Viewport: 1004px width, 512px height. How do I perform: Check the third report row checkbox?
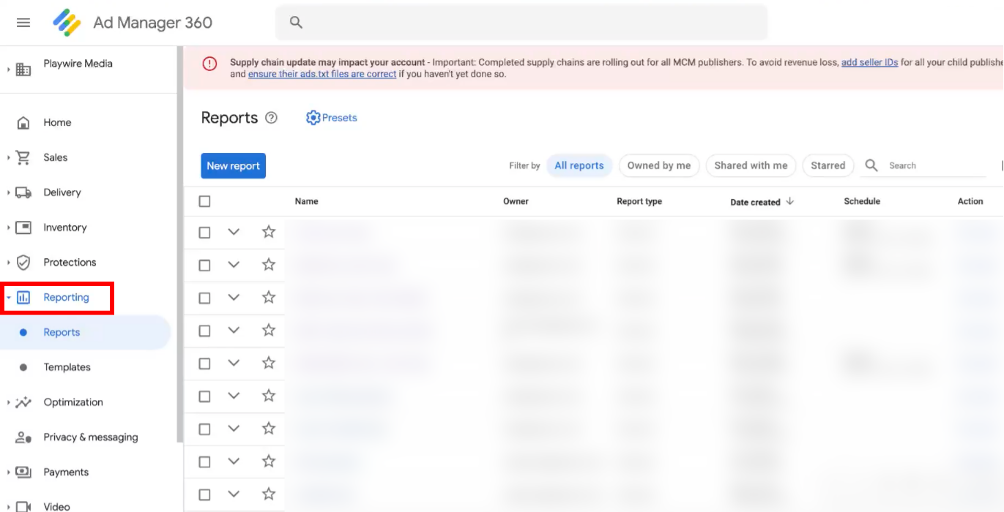[204, 298]
